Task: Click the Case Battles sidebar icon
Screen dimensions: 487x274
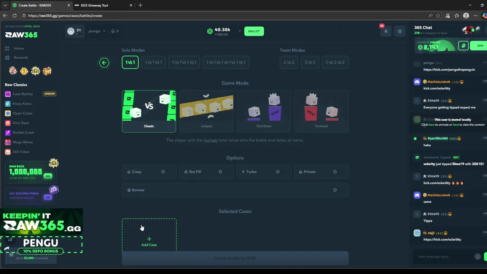Action: pos(8,94)
